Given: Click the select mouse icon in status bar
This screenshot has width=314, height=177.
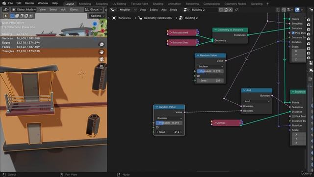Looking at the screenshot, I should pos(4,175).
